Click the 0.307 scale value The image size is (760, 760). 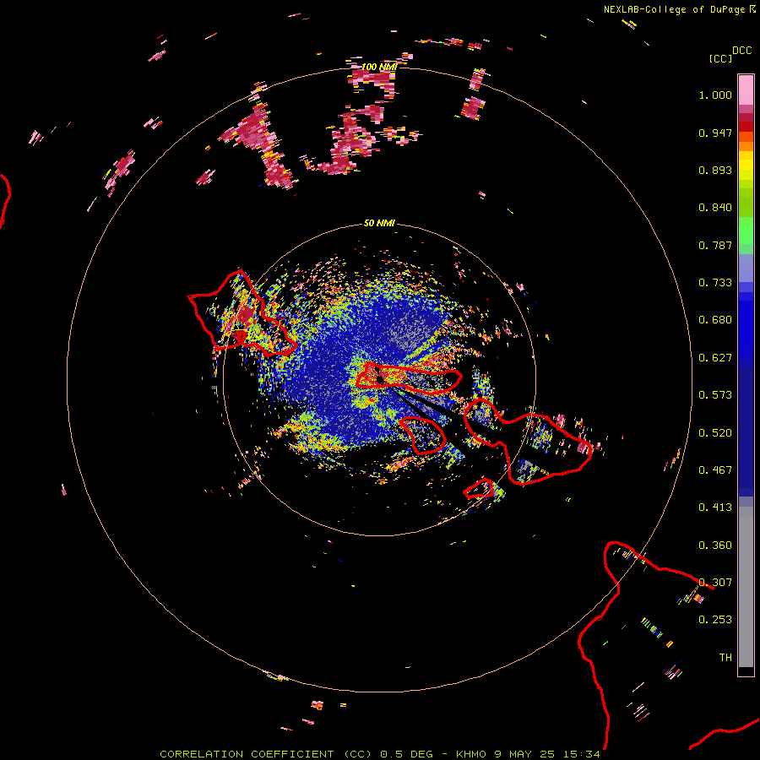[715, 583]
